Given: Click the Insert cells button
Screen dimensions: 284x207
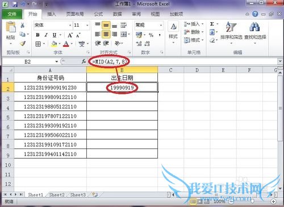Looking at the screenshot, I should coord(194,24).
